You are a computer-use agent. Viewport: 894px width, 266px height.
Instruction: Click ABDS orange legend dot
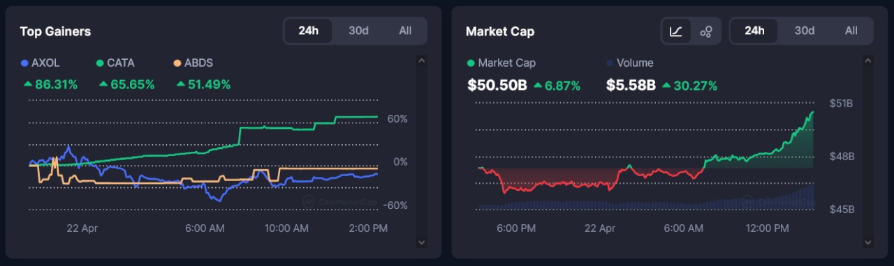tap(177, 63)
